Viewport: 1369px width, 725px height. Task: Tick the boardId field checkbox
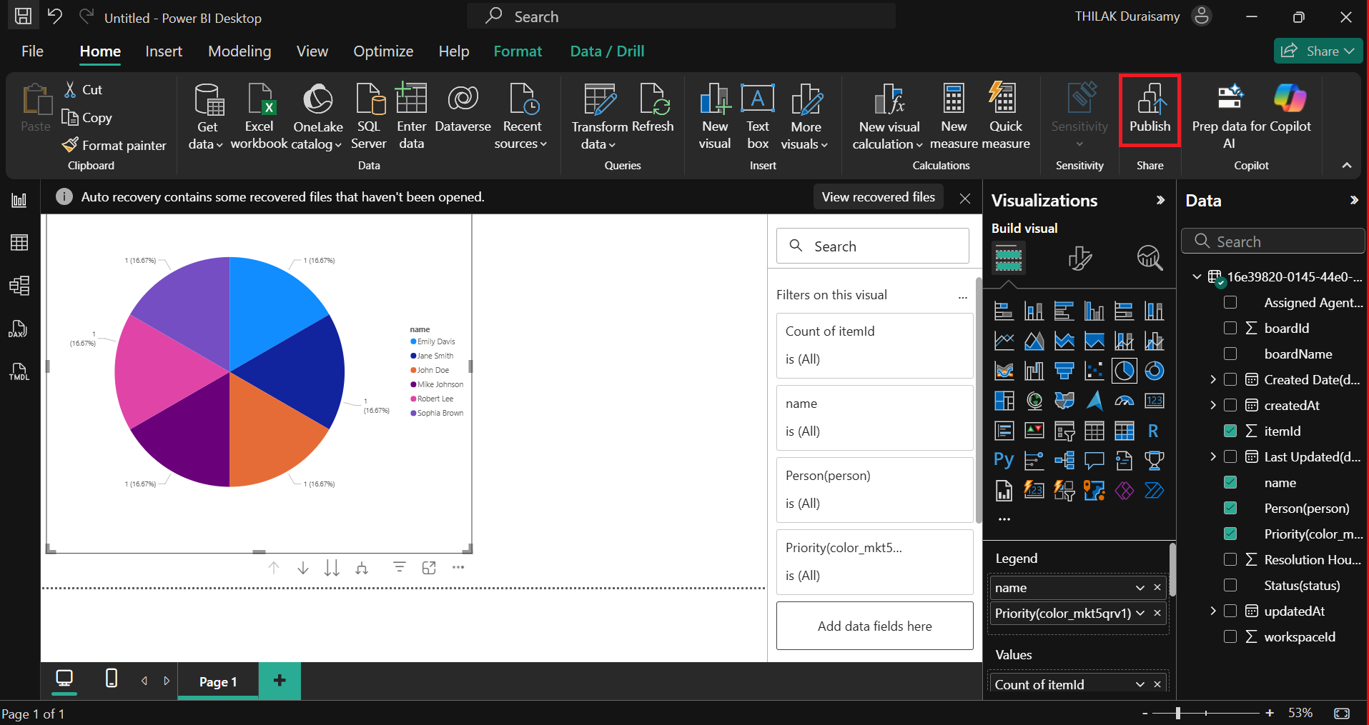point(1230,328)
